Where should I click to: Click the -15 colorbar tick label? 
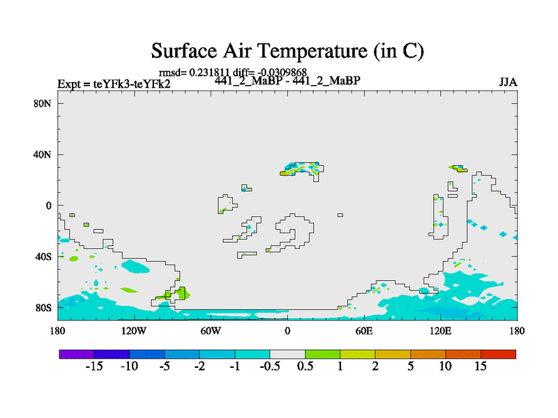point(94,367)
